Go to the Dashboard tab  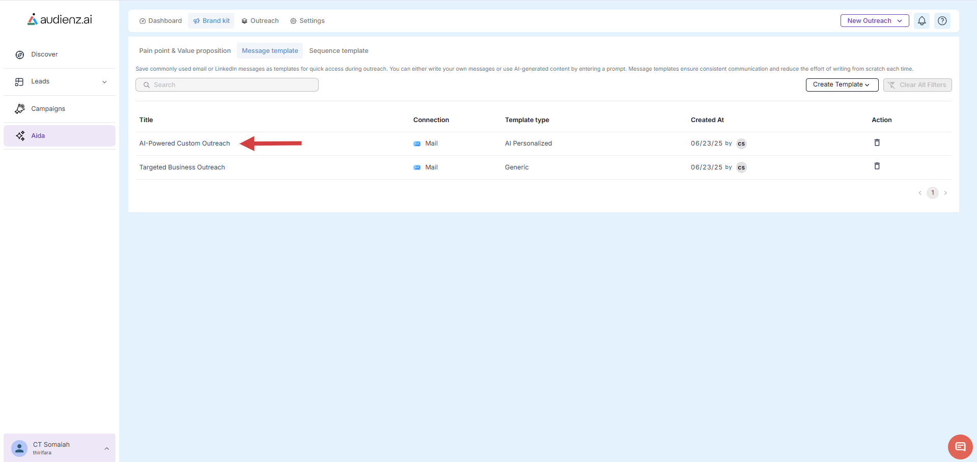[x=160, y=21]
